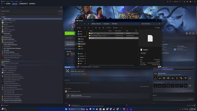
Task: Add a new tab in File Explorer
Action: point(96,21)
